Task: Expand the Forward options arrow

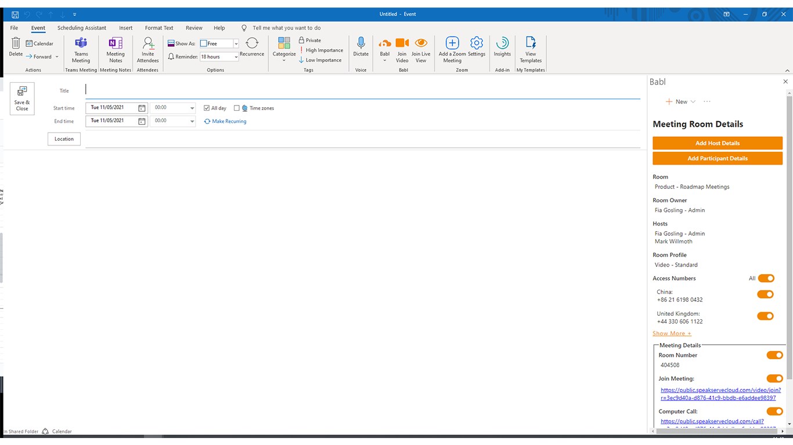Action: tap(57, 57)
